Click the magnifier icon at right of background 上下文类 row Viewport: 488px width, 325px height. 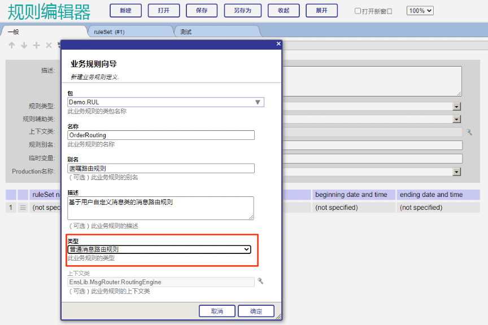pos(469,132)
